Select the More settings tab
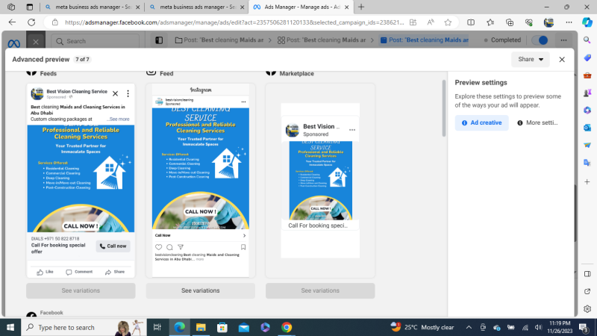The width and height of the screenshot is (597, 336). click(x=537, y=122)
